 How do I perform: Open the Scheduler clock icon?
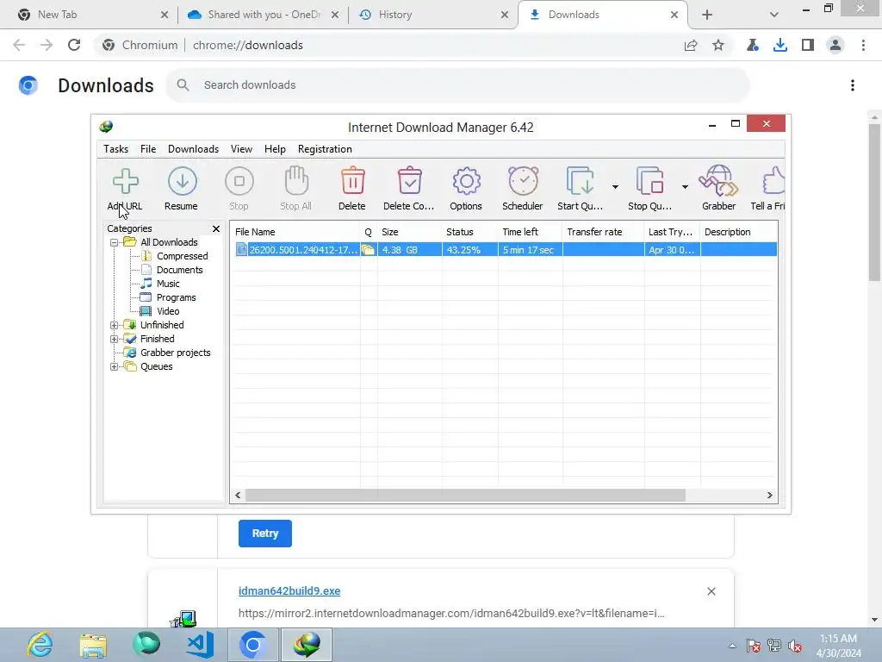click(523, 181)
